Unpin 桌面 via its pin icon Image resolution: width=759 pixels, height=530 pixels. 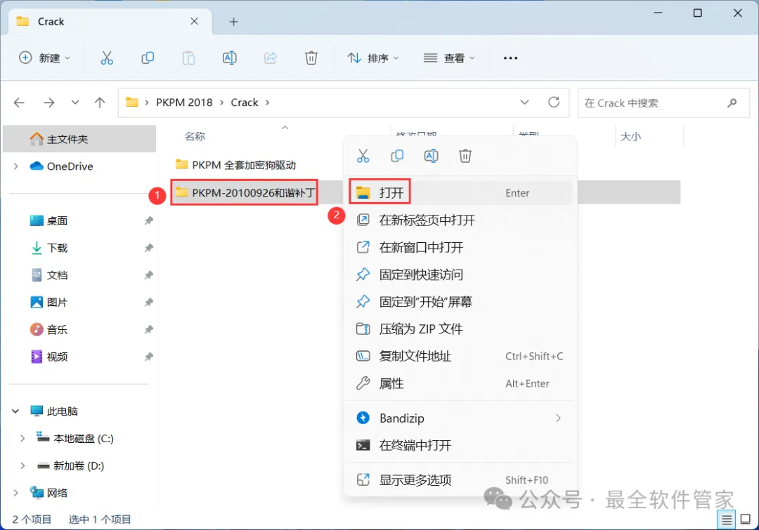(148, 220)
